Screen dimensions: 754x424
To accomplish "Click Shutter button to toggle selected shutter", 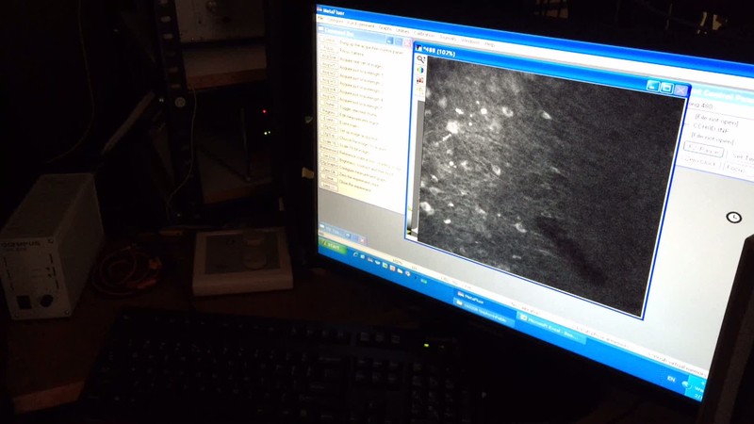I will click(x=329, y=105).
